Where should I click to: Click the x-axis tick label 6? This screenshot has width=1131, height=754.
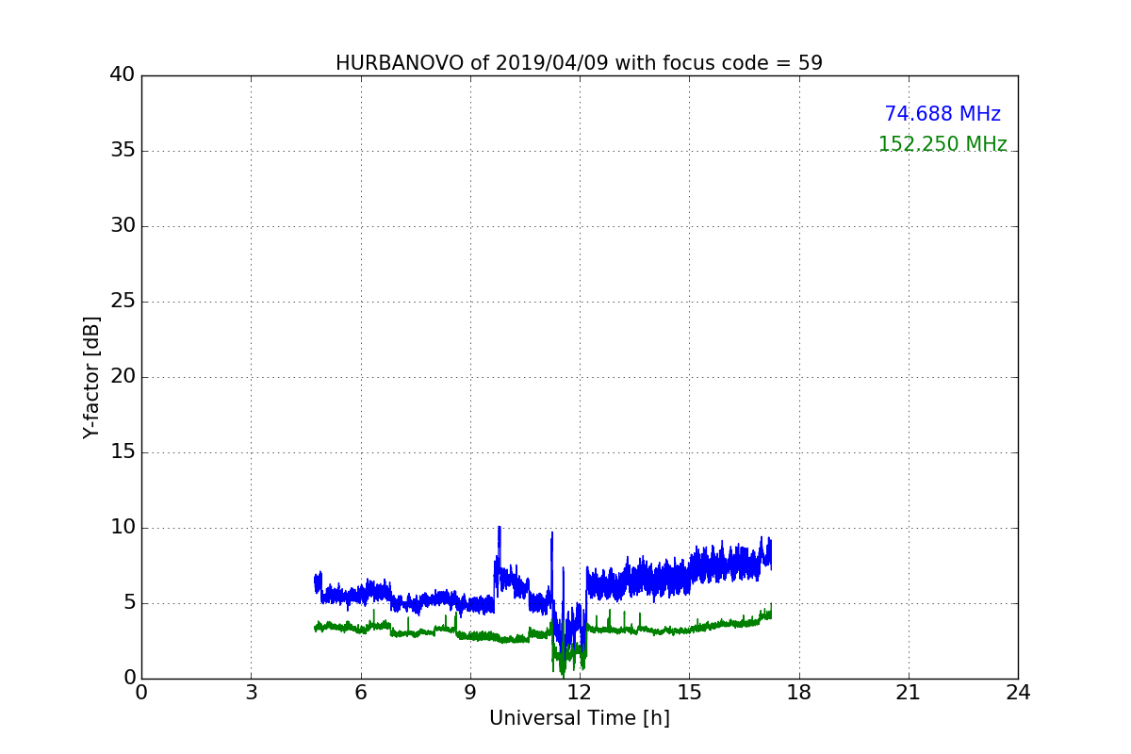(x=360, y=693)
